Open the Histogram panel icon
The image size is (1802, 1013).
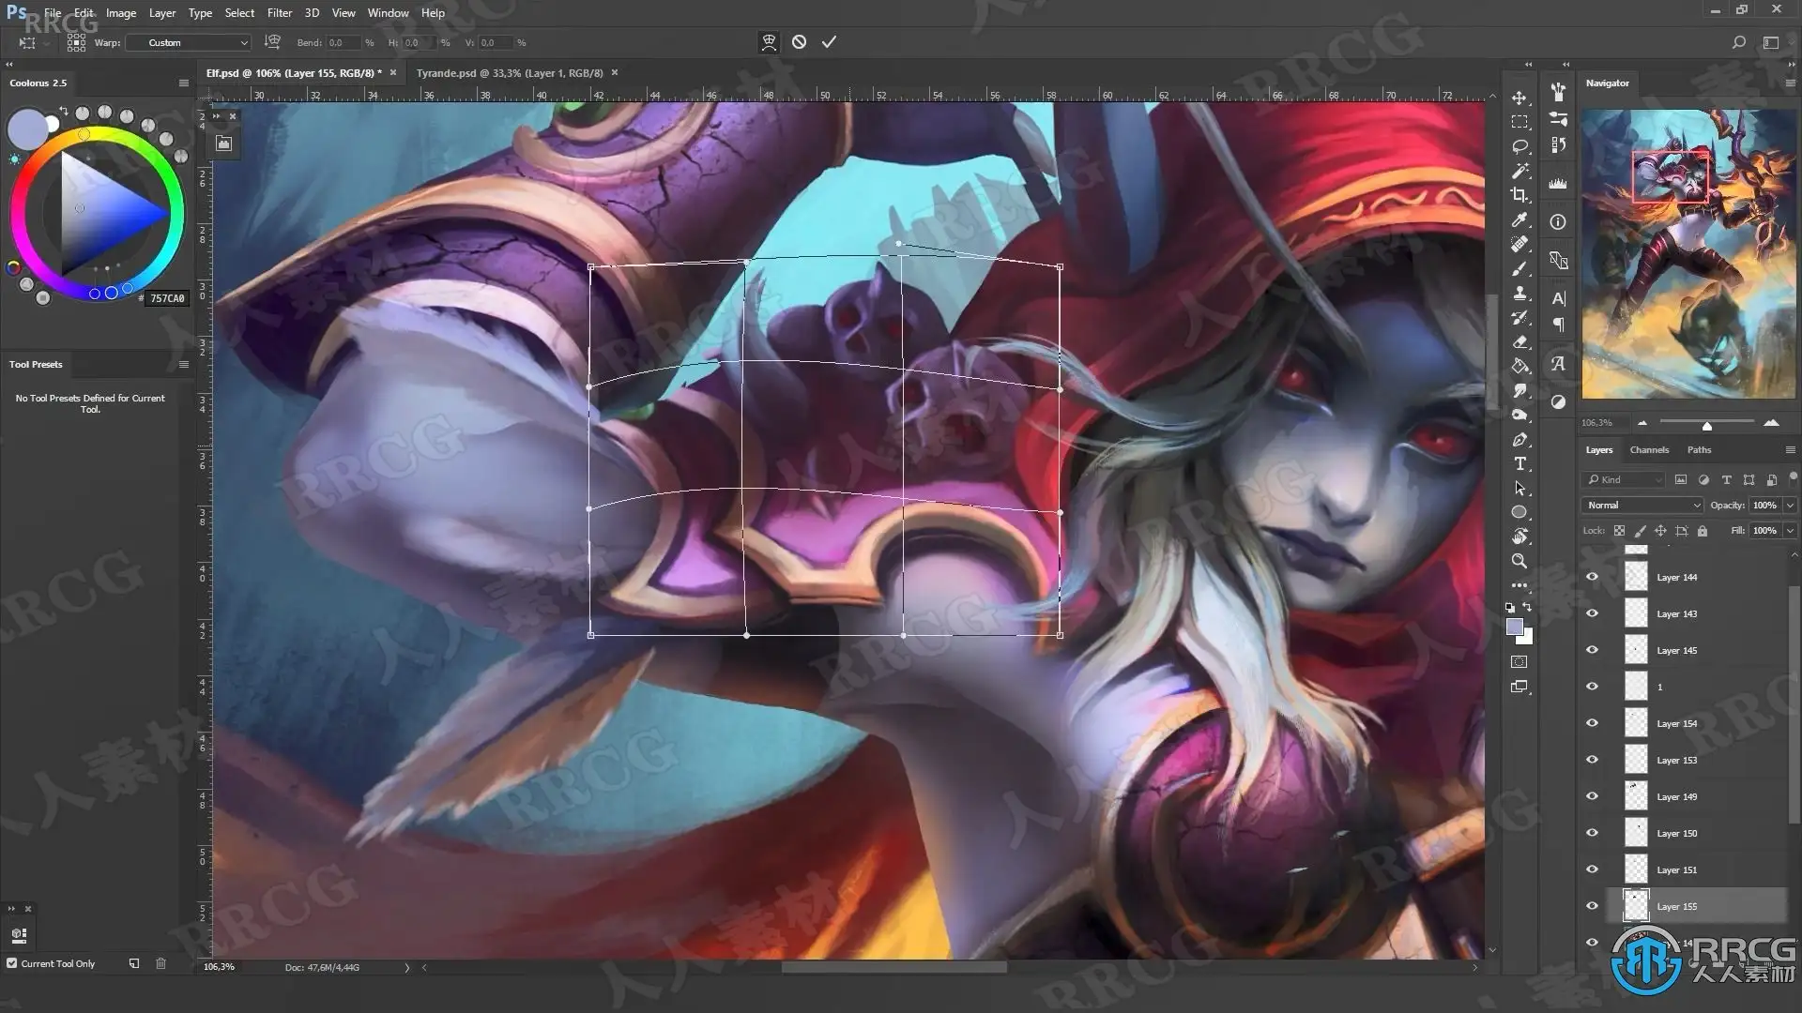(x=1558, y=184)
